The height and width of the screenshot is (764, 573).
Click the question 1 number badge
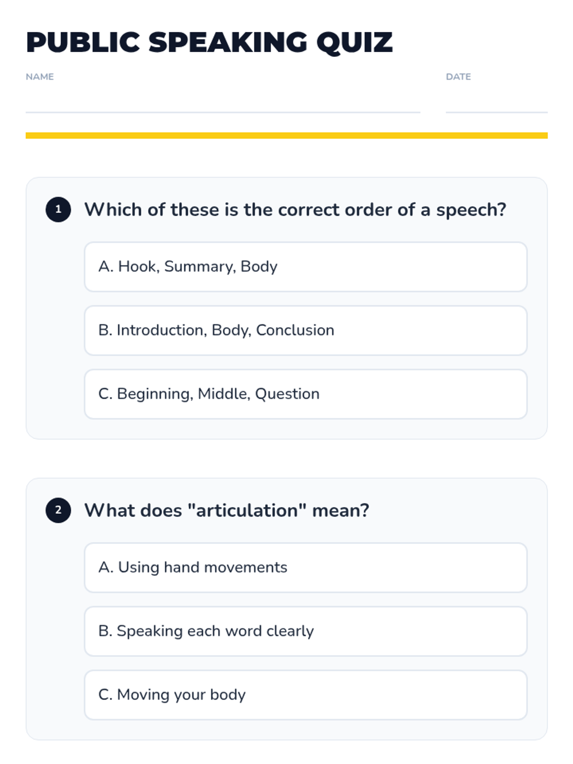pos(58,210)
